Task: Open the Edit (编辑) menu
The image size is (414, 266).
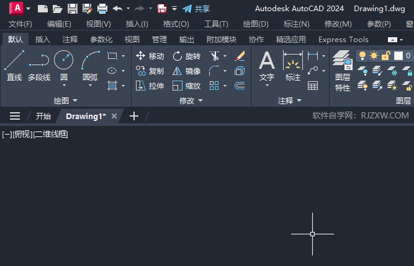Action: click(59, 24)
